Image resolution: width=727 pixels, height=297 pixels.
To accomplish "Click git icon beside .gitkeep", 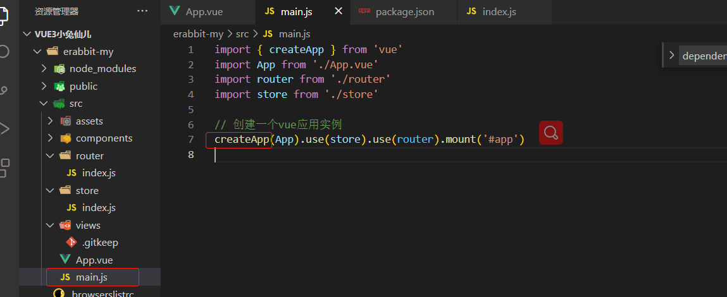I will 71,242.
